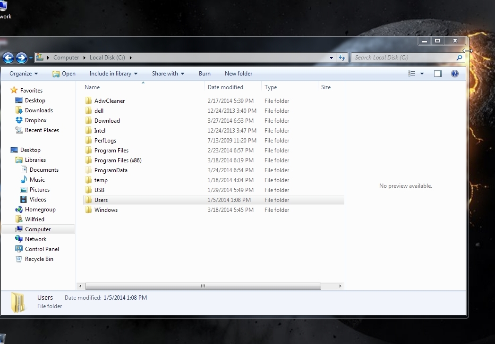Sort by Size column header

point(326,87)
